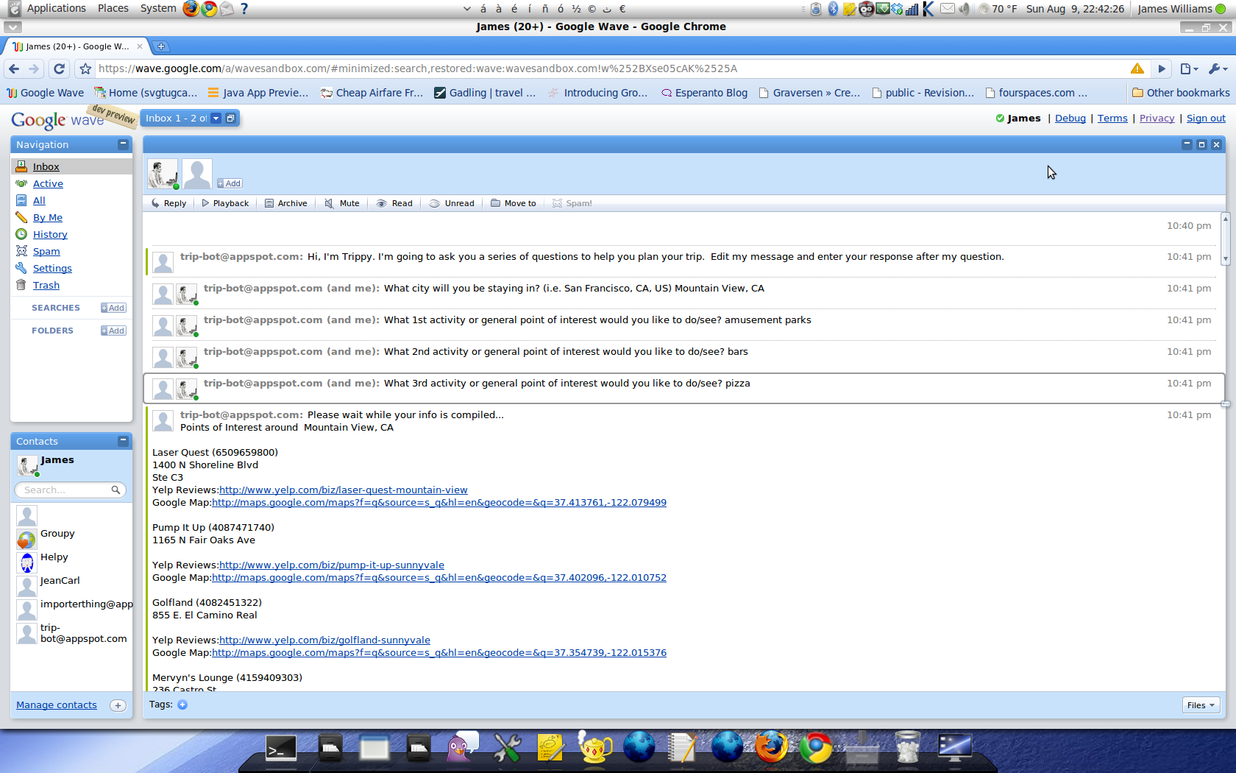
Task: Open the Google Wave bookmark
Action: 45,93
